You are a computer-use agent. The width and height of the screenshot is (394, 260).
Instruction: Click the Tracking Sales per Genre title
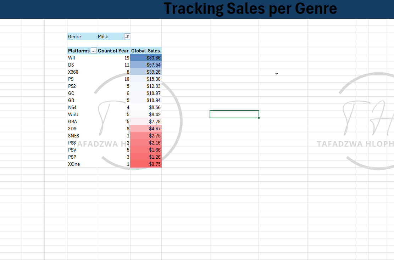tap(250, 9)
